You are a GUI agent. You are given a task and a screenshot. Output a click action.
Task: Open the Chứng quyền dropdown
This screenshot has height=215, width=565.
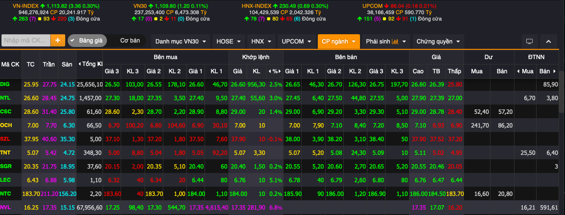(x=438, y=41)
